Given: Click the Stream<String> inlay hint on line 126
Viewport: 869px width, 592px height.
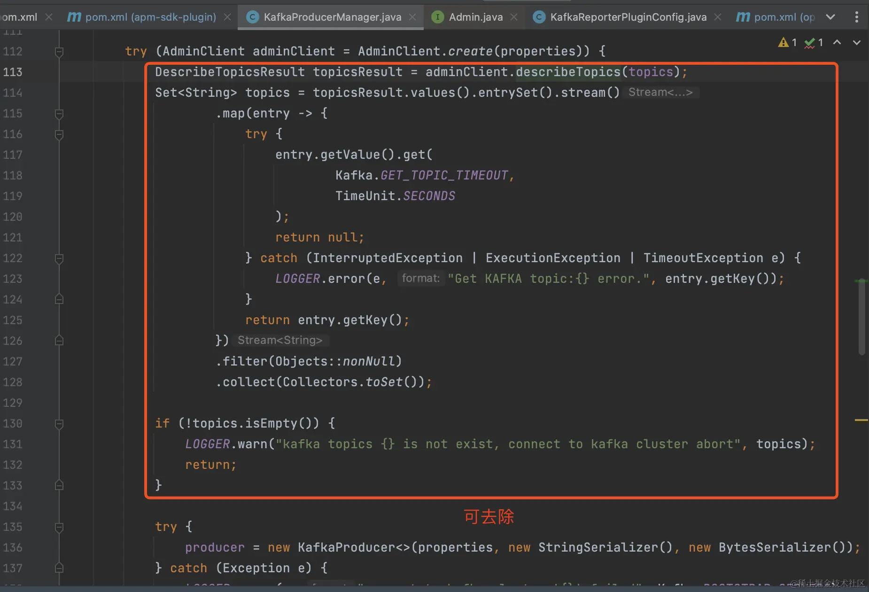Looking at the screenshot, I should pyautogui.click(x=280, y=340).
